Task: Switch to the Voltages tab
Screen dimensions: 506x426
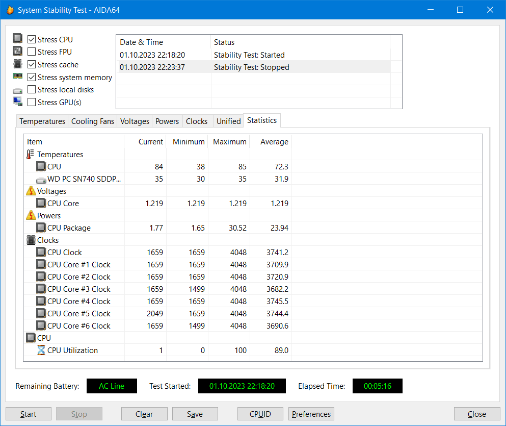Action: point(135,121)
